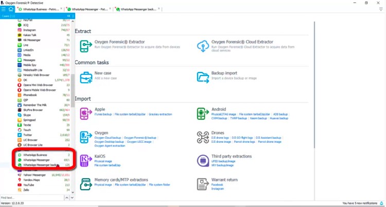Open the Warrant return document icon
Viewport: 386px width, 207px height.
click(203, 182)
